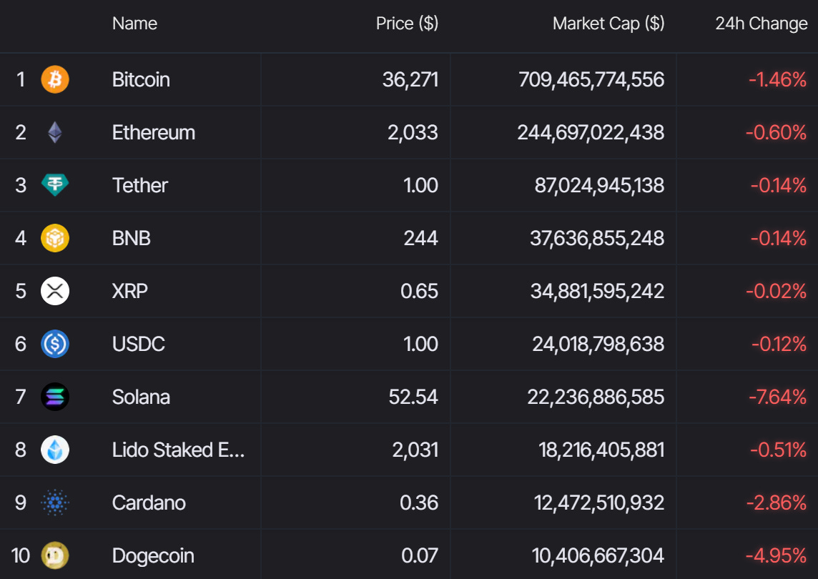Click Dogecoin's -4.95% change value

[x=777, y=555]
